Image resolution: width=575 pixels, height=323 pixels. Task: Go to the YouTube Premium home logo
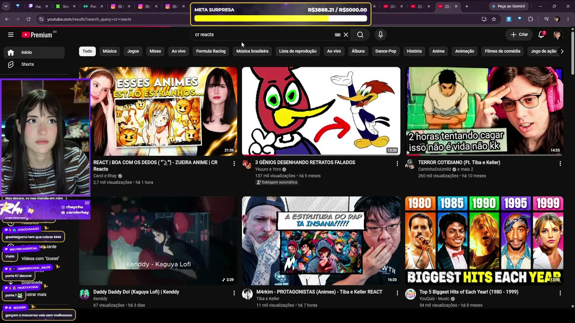37,35
